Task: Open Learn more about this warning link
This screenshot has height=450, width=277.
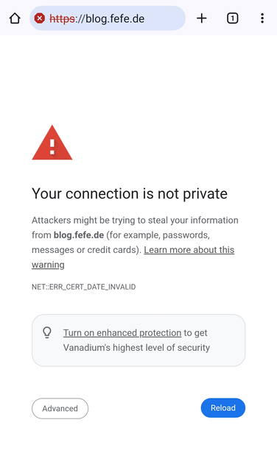Action: (x=133, y=257)
